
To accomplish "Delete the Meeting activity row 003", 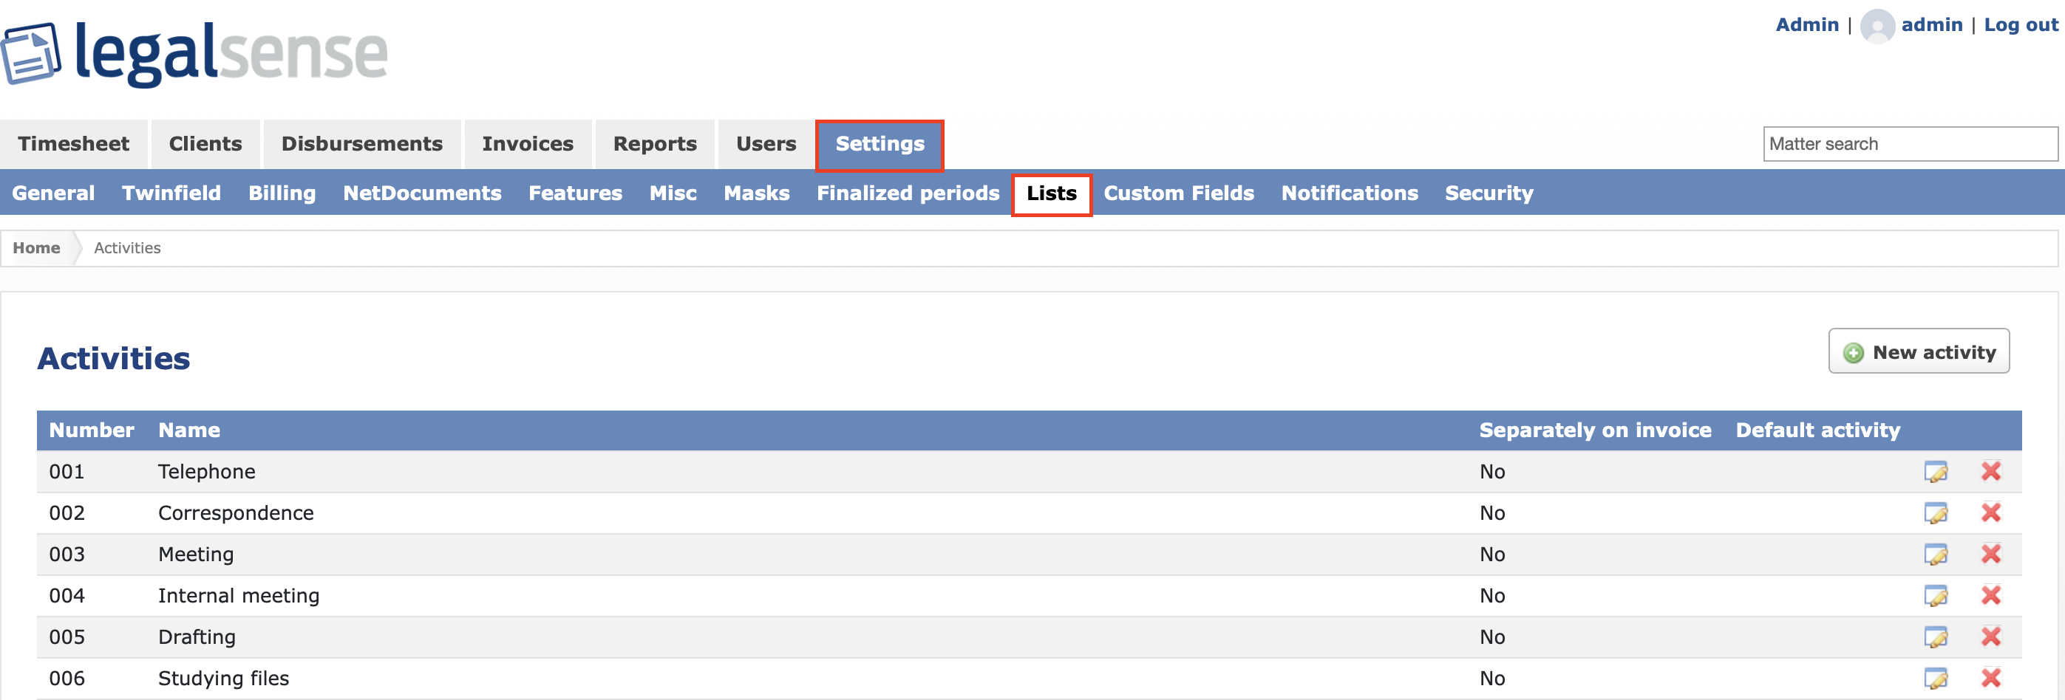I will coord(1990,554).
